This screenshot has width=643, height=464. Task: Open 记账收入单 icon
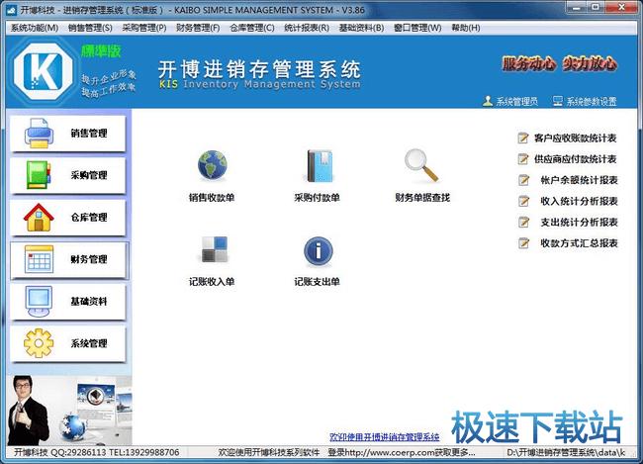212,250
